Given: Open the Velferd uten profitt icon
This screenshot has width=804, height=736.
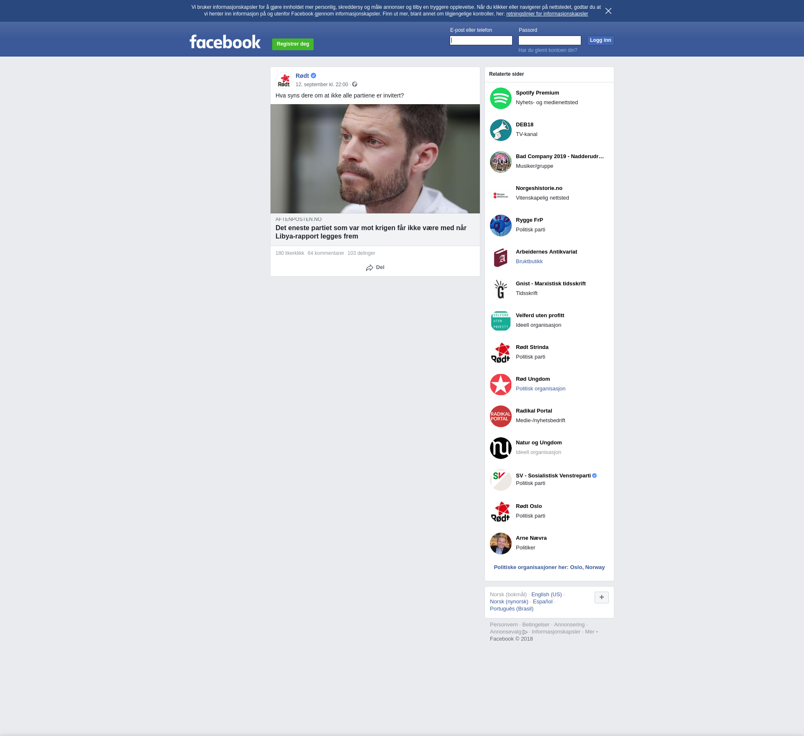Looking at the screenshot, I should point(501,321).
